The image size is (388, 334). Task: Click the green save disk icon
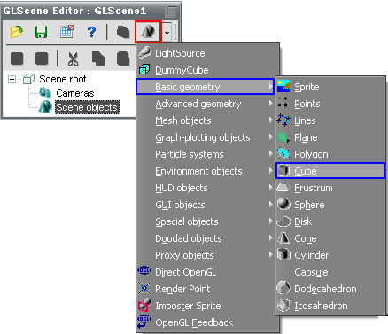(42, 32)
